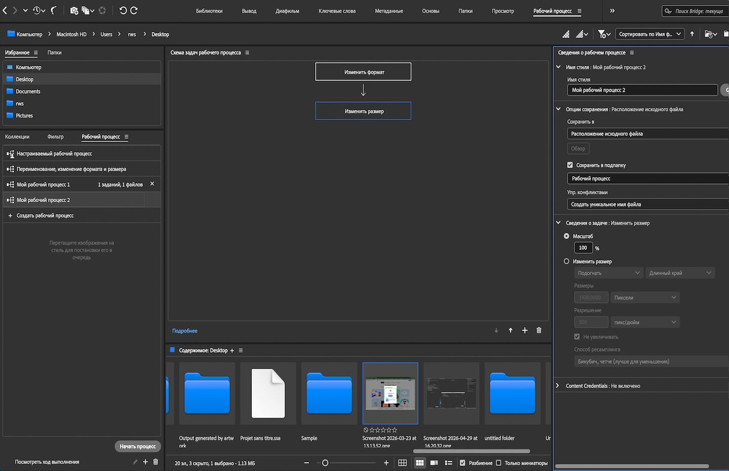This screenshot has height=471, width=729.
Task: Click the thumbnail size slider handle
Action: tap(325, 463)
